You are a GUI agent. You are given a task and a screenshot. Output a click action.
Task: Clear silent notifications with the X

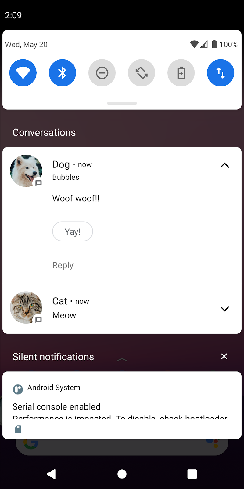(224, 356)
